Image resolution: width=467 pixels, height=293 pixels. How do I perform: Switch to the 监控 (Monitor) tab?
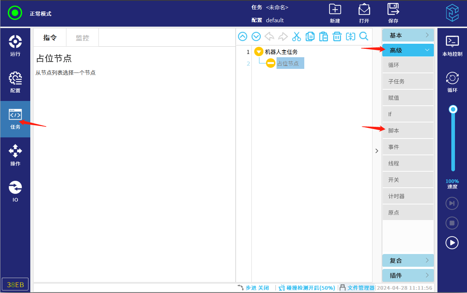tap(82, 38)
